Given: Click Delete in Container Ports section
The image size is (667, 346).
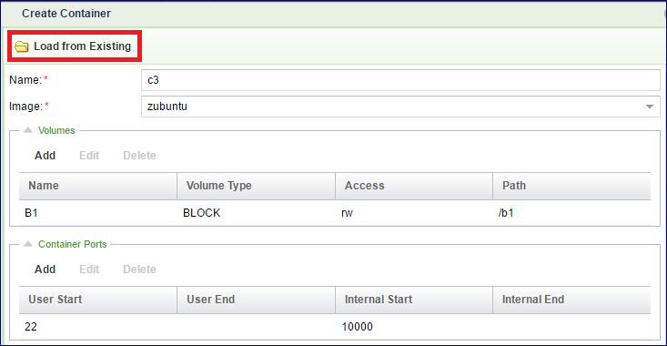Looking at the screenshot, I should point(139,269).
